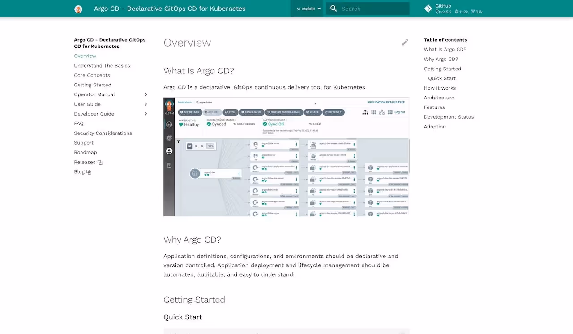Click the external-link icon beside Blog
The width and height of the screenshot is (573, 334).
(89, 171)
